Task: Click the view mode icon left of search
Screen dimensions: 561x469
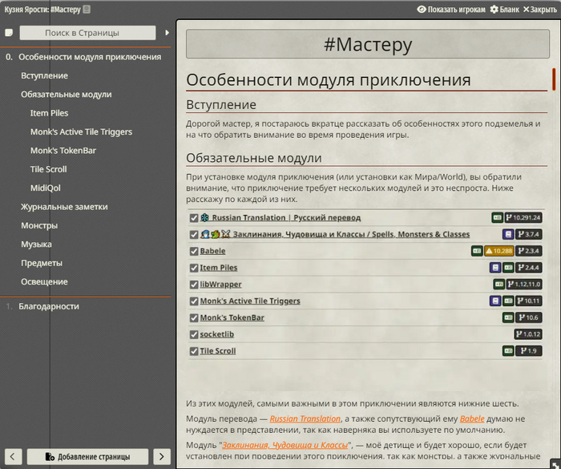Action: click(x=9, y=33)
